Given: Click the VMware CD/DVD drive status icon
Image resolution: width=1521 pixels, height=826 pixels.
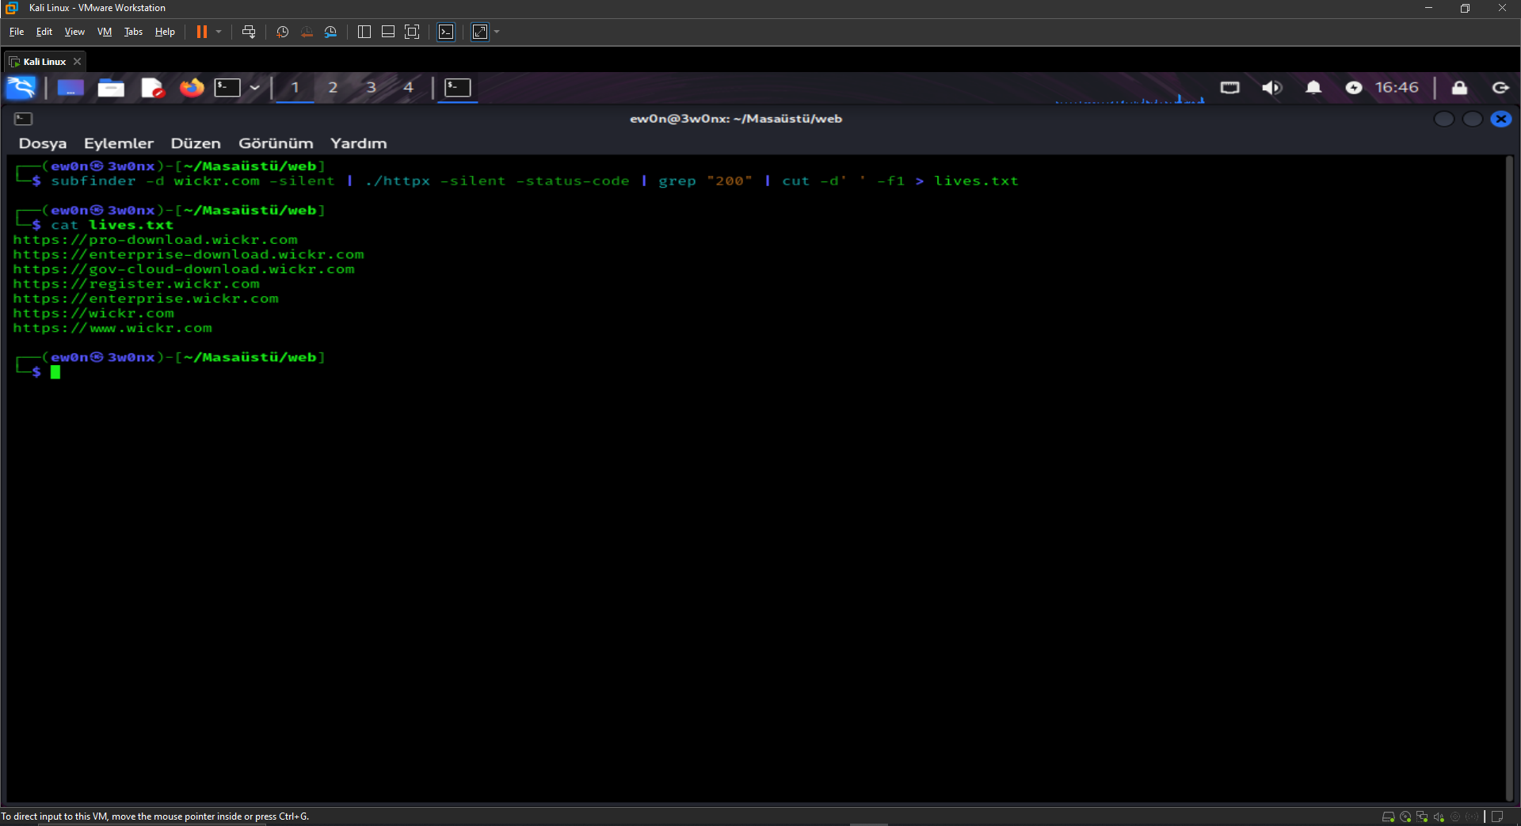Looking at the screenshot, I should coord(1405,816).
